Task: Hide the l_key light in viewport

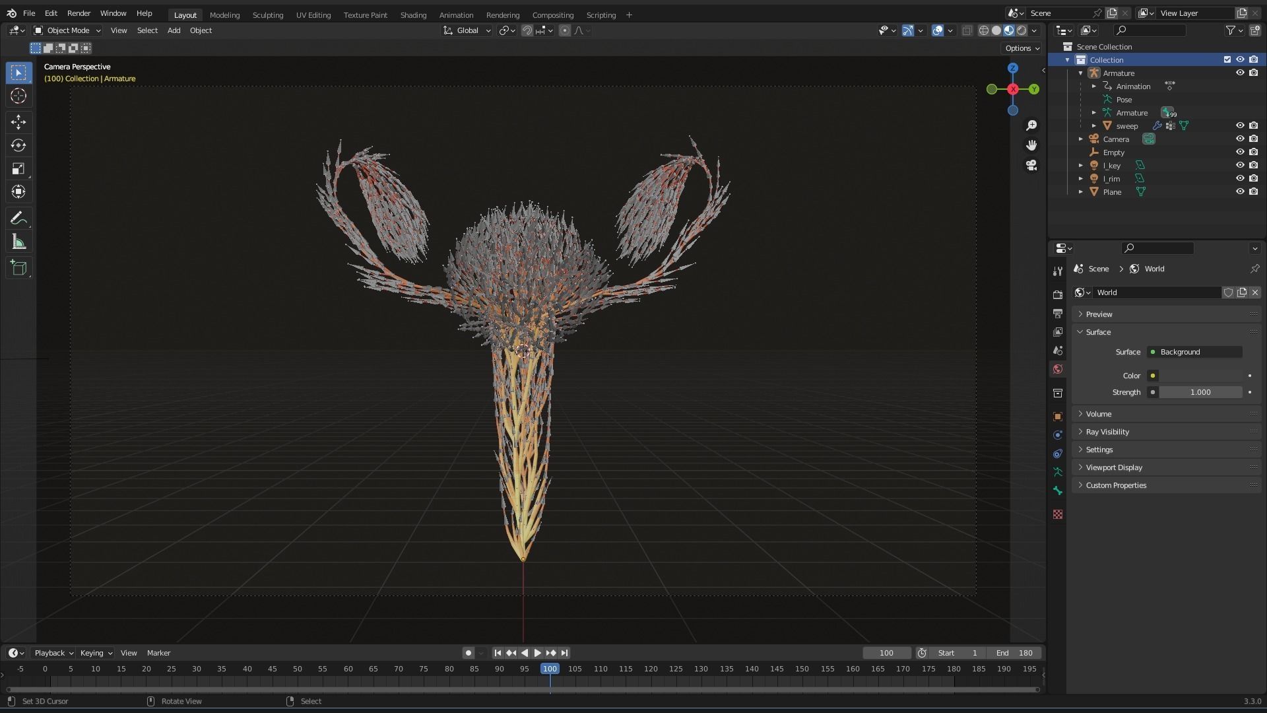Action: [1240, 165]
